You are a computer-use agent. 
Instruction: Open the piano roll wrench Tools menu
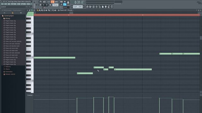click(x=30, y=10)
